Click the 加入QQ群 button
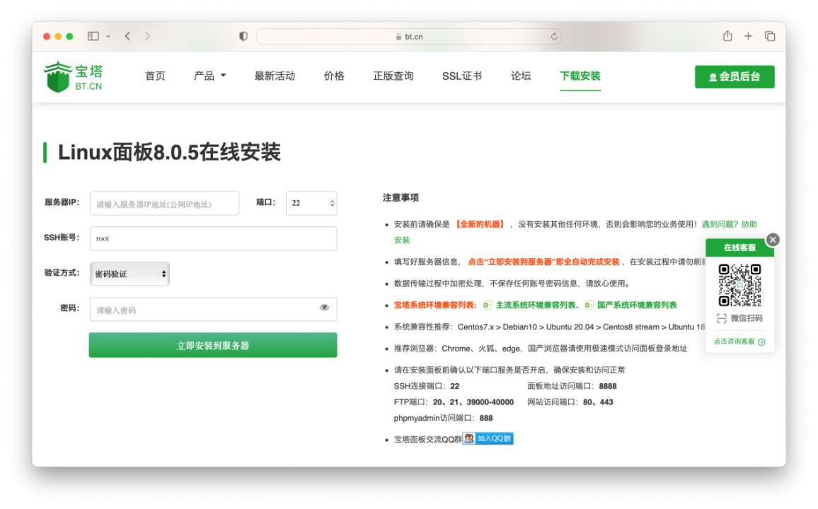 click(488, 439)
